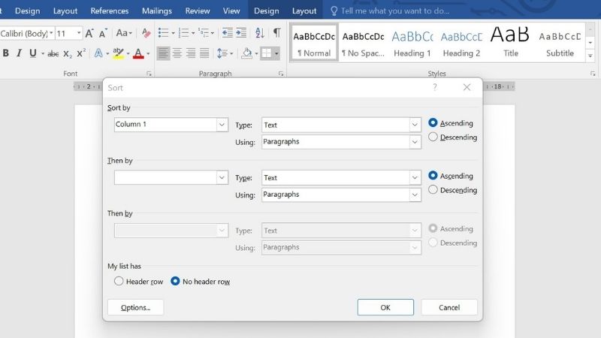
Task: Apply Heading 1 style
Action: [412, 42]
